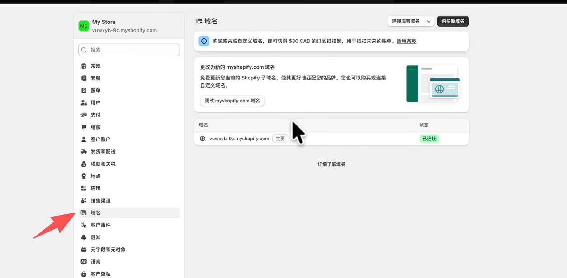Click the 搜索 search input field
Image resolution: width=567 pixels, height=278 pixels.
(x=129, y=50)
